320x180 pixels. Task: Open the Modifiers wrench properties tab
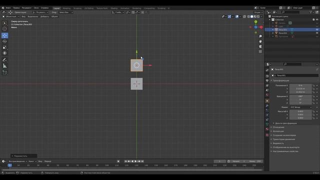click(267, 105)
